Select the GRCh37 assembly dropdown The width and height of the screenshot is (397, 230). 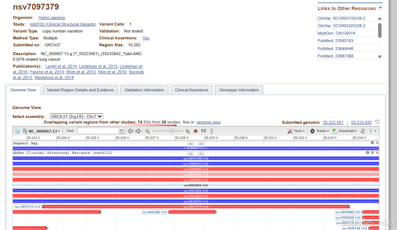pos(76,116)
